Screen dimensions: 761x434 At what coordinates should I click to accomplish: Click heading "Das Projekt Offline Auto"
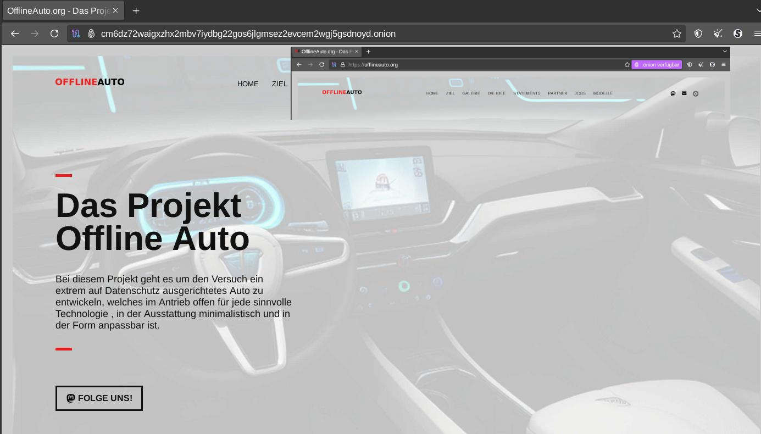click(152, 222)
